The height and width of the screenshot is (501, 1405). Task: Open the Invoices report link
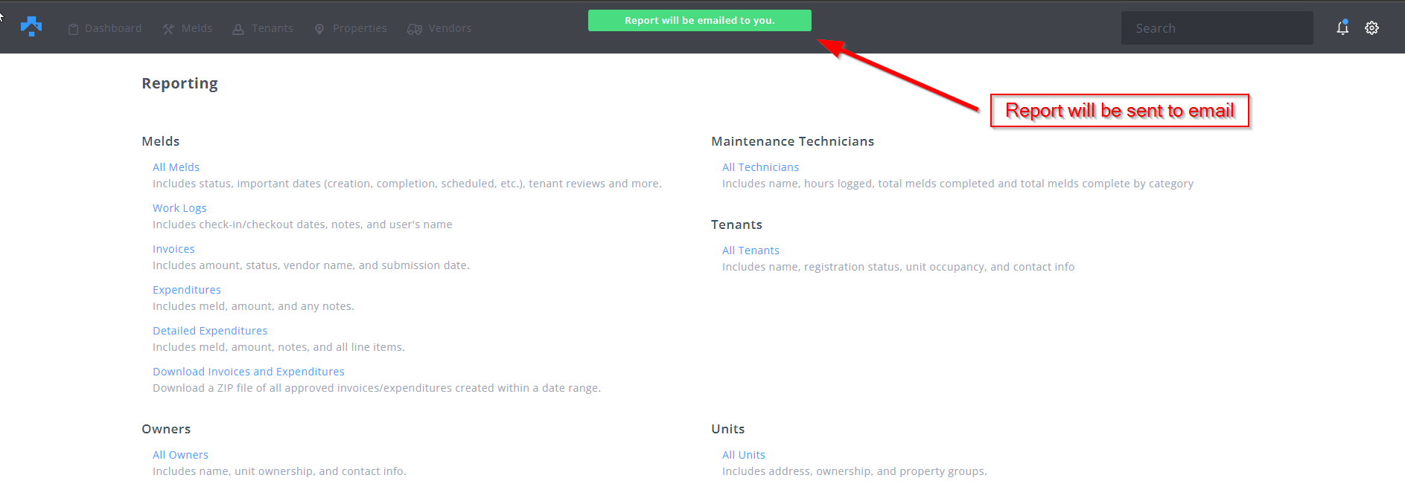point(173,249)
